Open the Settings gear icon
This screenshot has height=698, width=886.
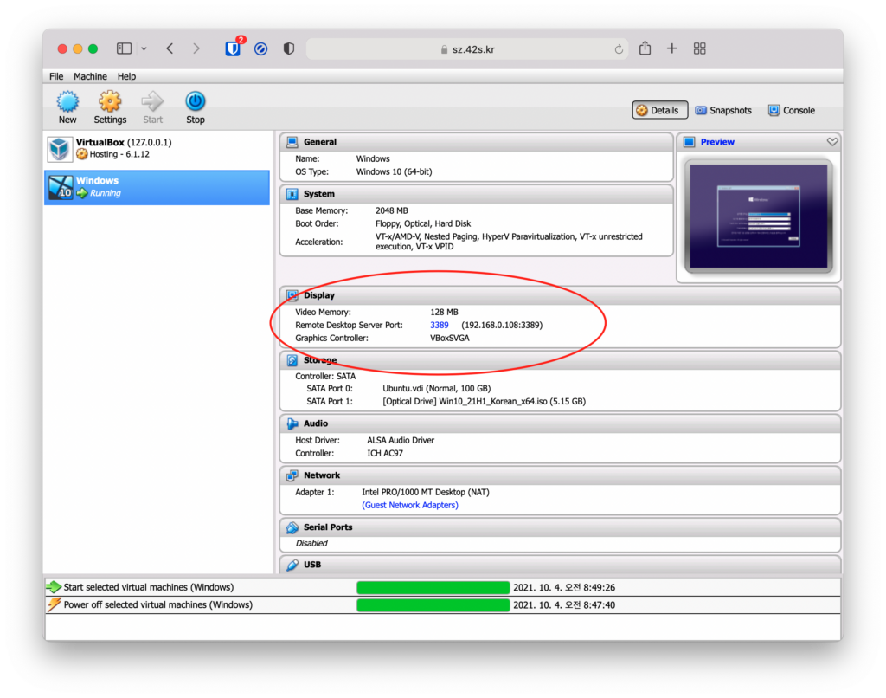110,102
